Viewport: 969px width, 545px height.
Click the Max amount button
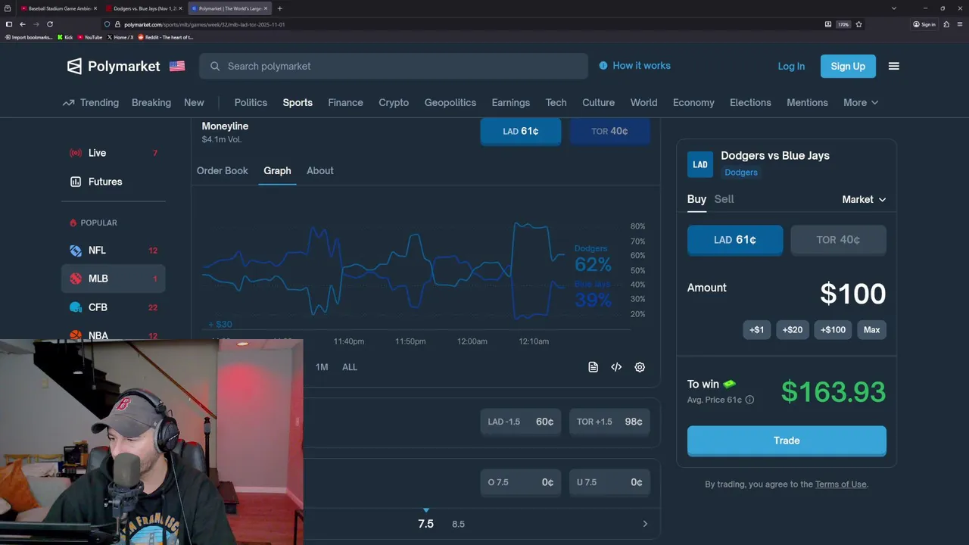click(872, 330)
